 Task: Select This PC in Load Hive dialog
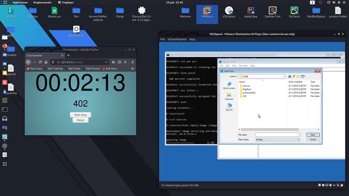(229, 107)
